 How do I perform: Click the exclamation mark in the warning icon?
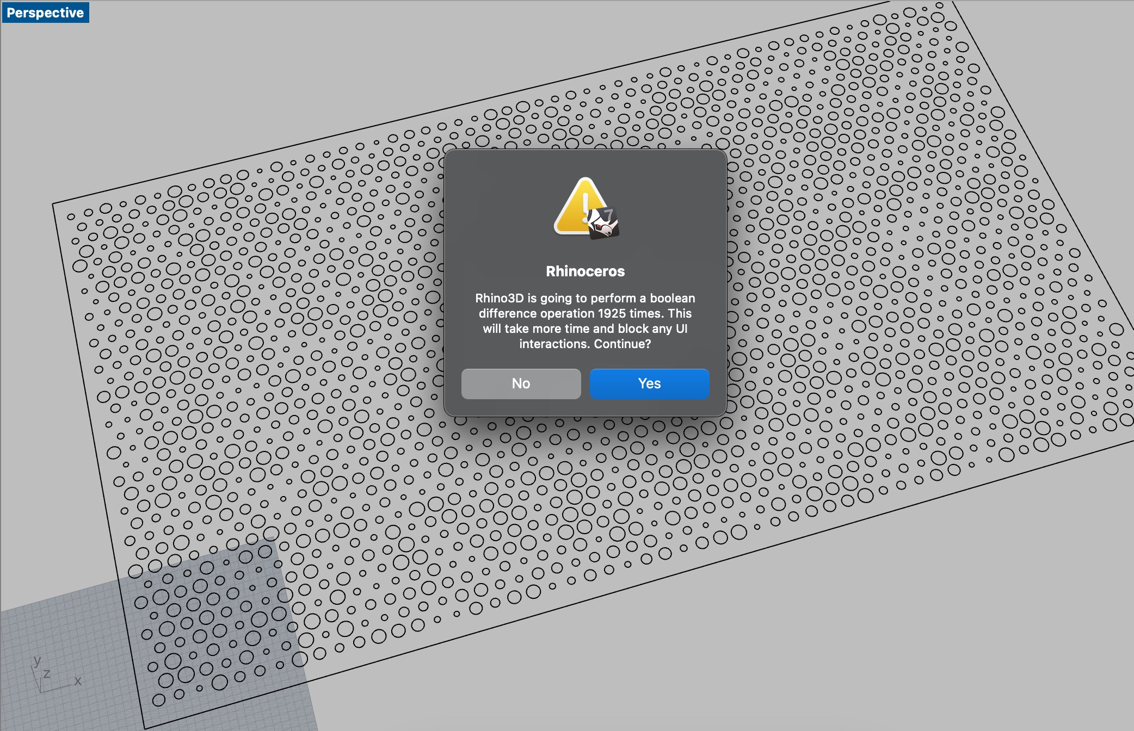tap(586, 207)
